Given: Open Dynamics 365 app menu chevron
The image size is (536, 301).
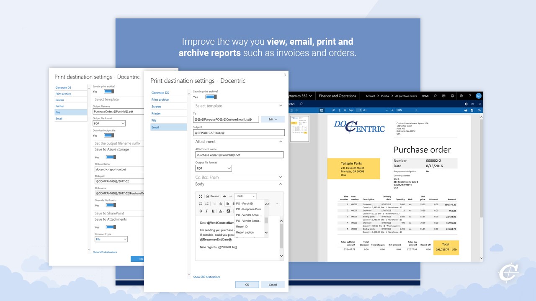Looking at the screenshot, I should point(310,96).
